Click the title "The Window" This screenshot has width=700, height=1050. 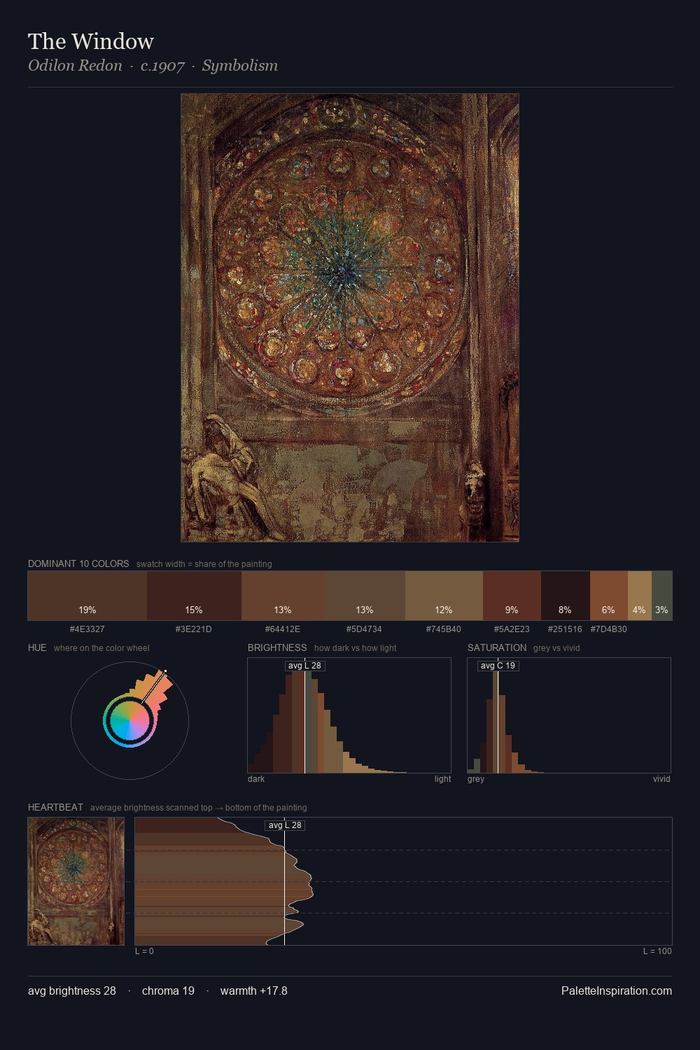(x=91, y=41)
